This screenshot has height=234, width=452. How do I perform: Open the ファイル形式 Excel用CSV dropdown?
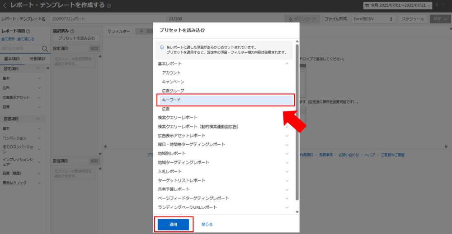coord(373,19)
